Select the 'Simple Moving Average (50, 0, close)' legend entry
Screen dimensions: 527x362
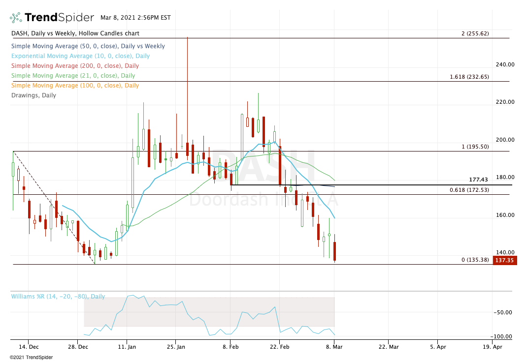[x=88, y=46]
